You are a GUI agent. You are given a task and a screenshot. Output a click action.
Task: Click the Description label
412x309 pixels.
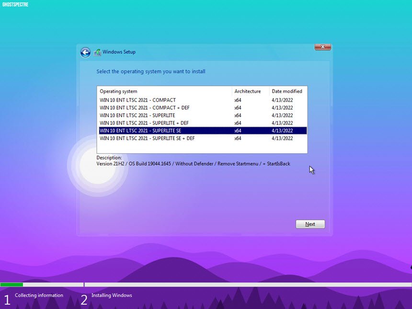click(x=109, y=158)
